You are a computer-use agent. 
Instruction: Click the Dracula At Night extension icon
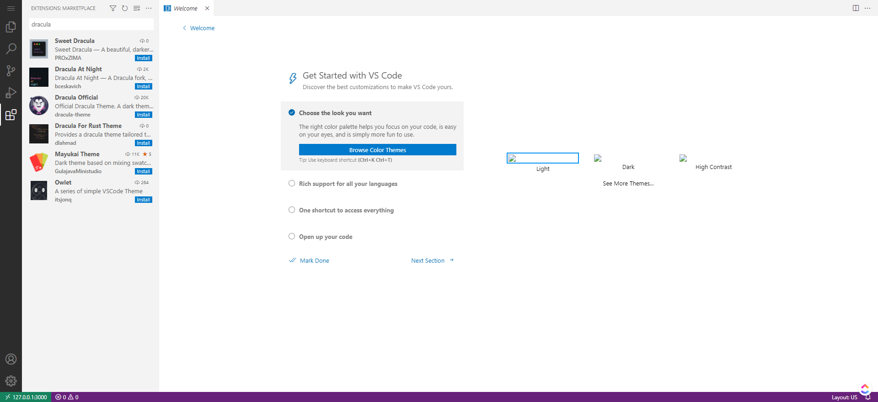[x=39, y=77]
